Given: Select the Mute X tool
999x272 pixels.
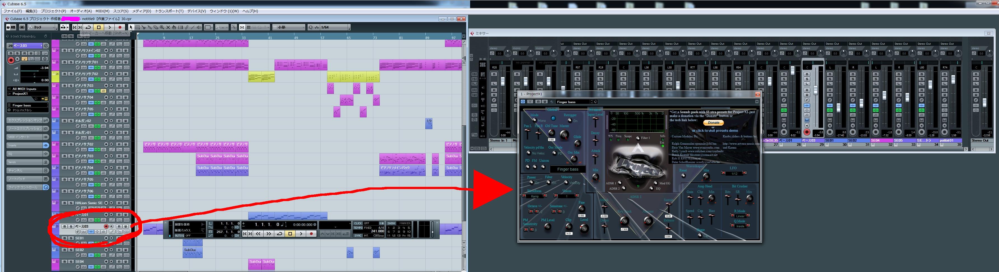Looking at the screenshot, I should (168, 27).
